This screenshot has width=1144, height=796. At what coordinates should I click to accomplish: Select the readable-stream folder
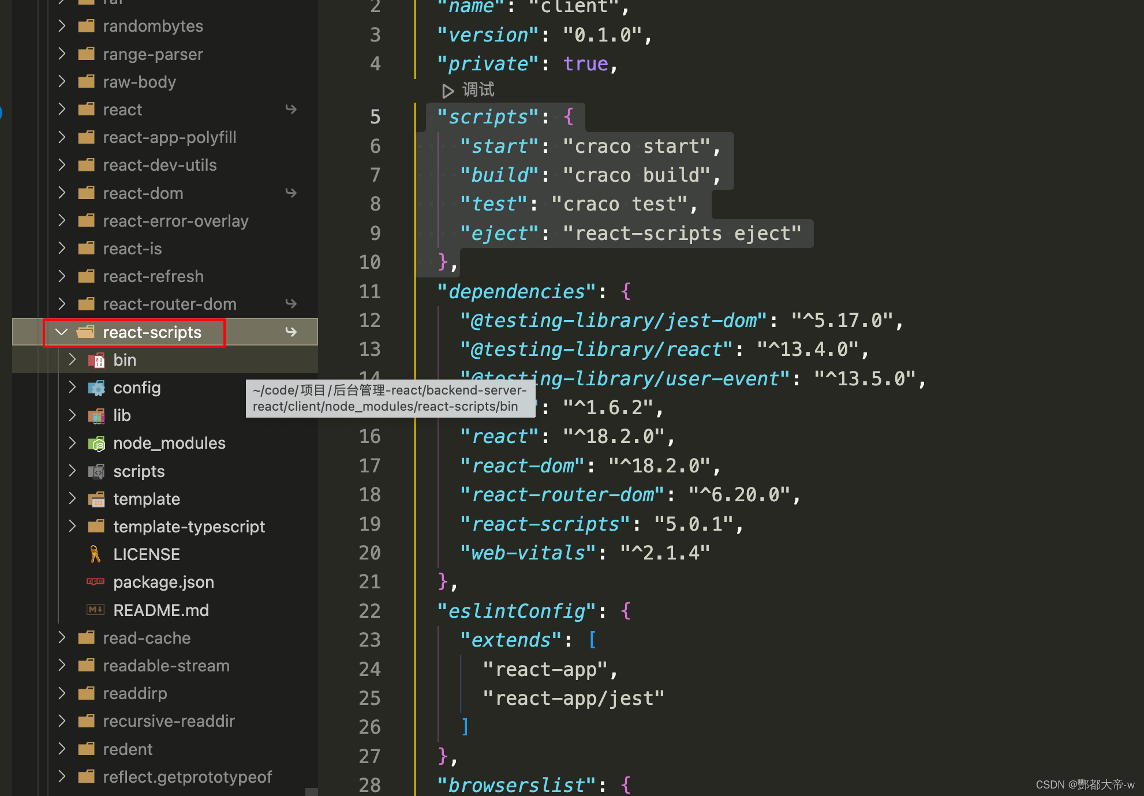pos(166,666)
